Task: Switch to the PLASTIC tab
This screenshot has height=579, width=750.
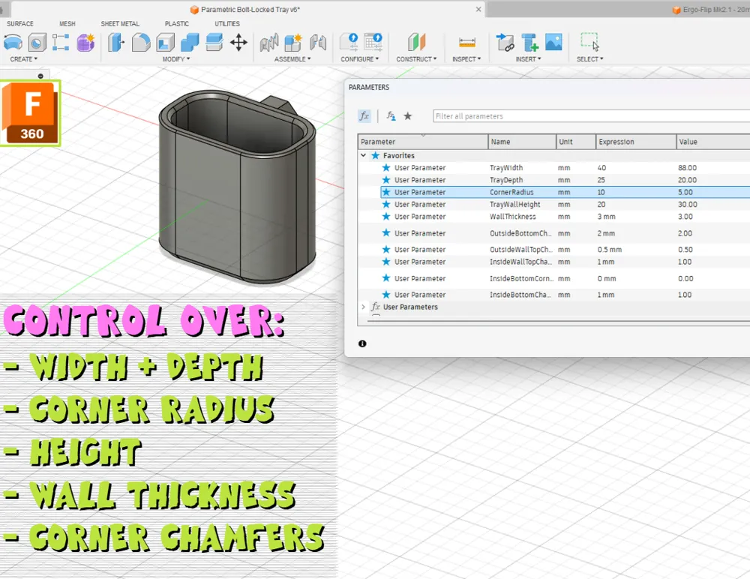Action: tap(177, 23)
